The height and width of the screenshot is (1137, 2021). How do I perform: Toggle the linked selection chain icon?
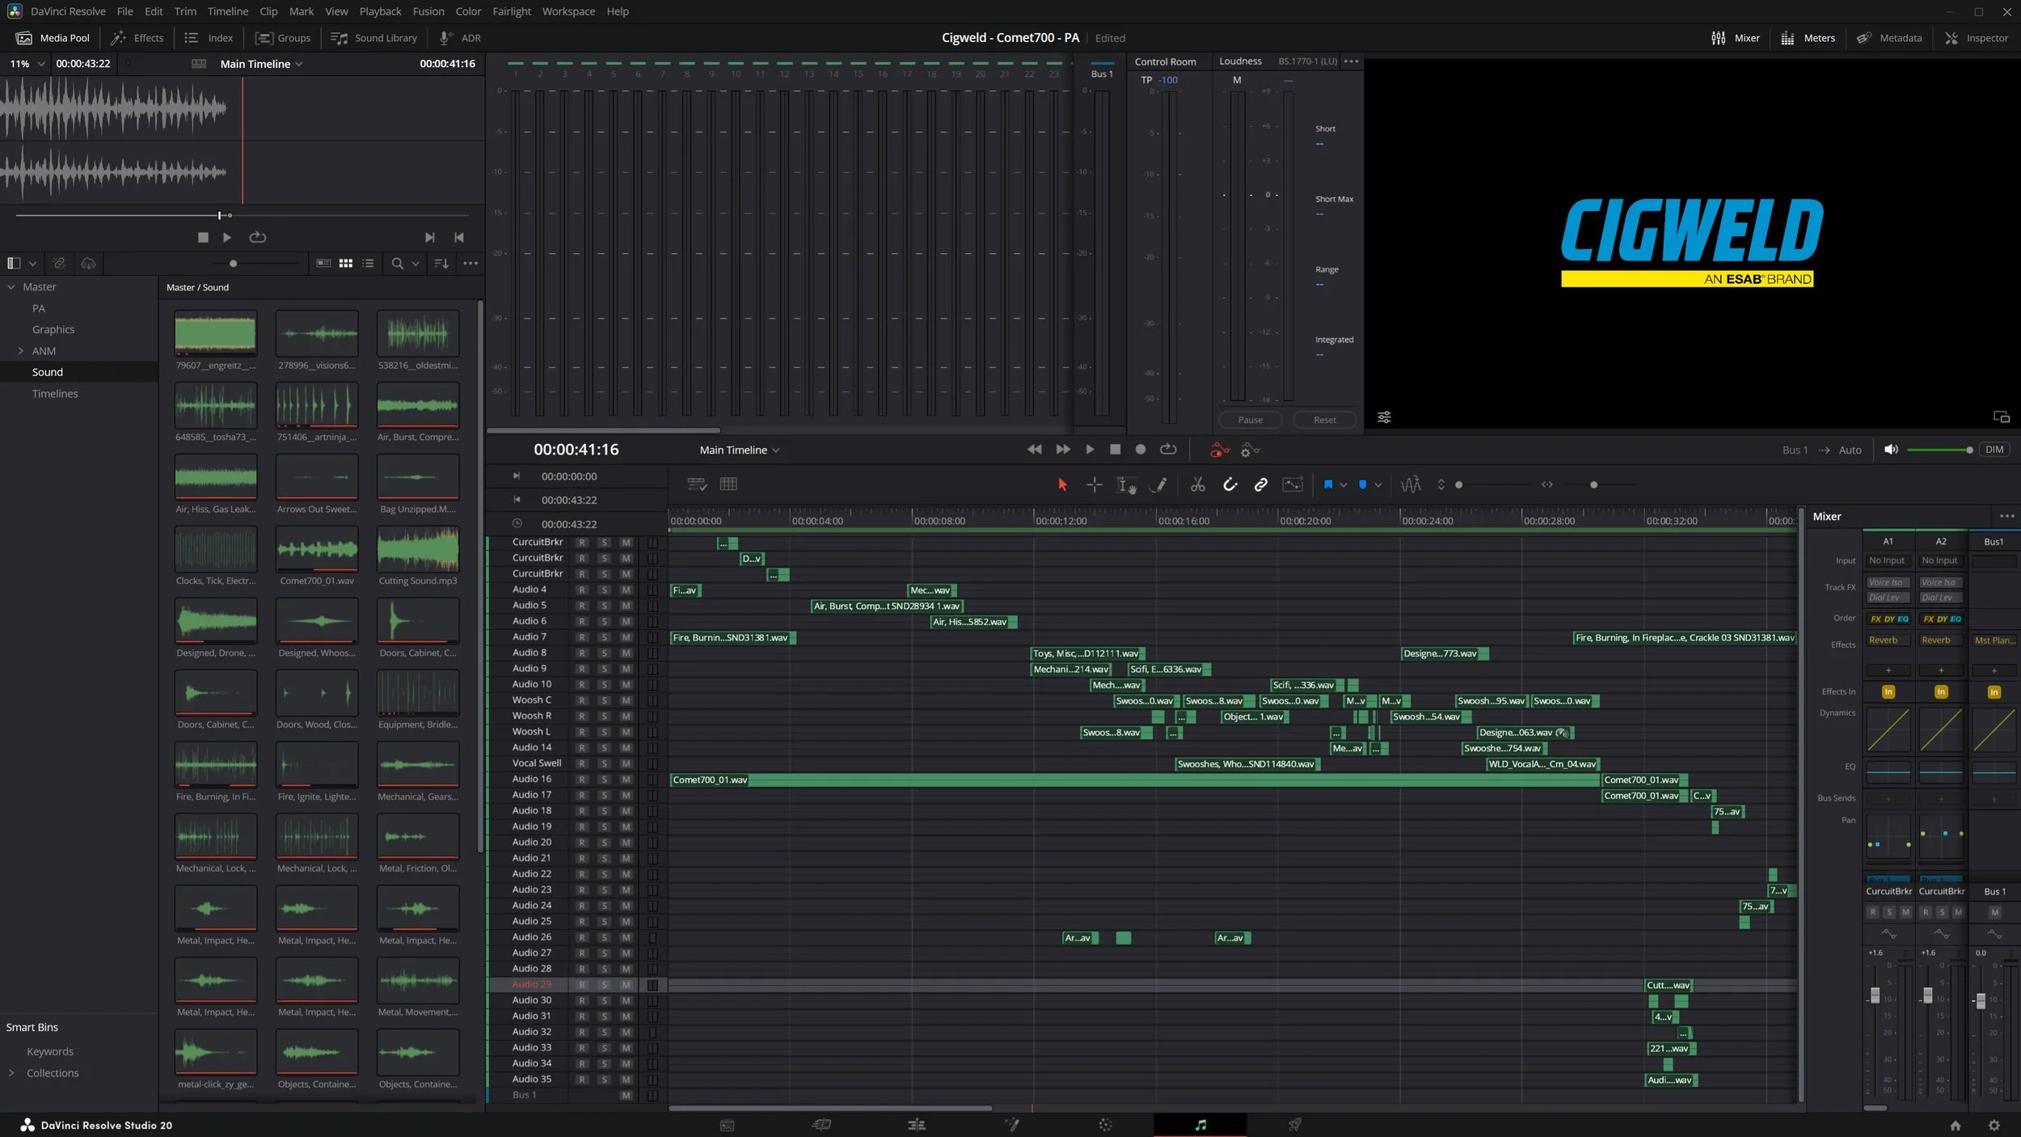click(x=1260, y=484)
